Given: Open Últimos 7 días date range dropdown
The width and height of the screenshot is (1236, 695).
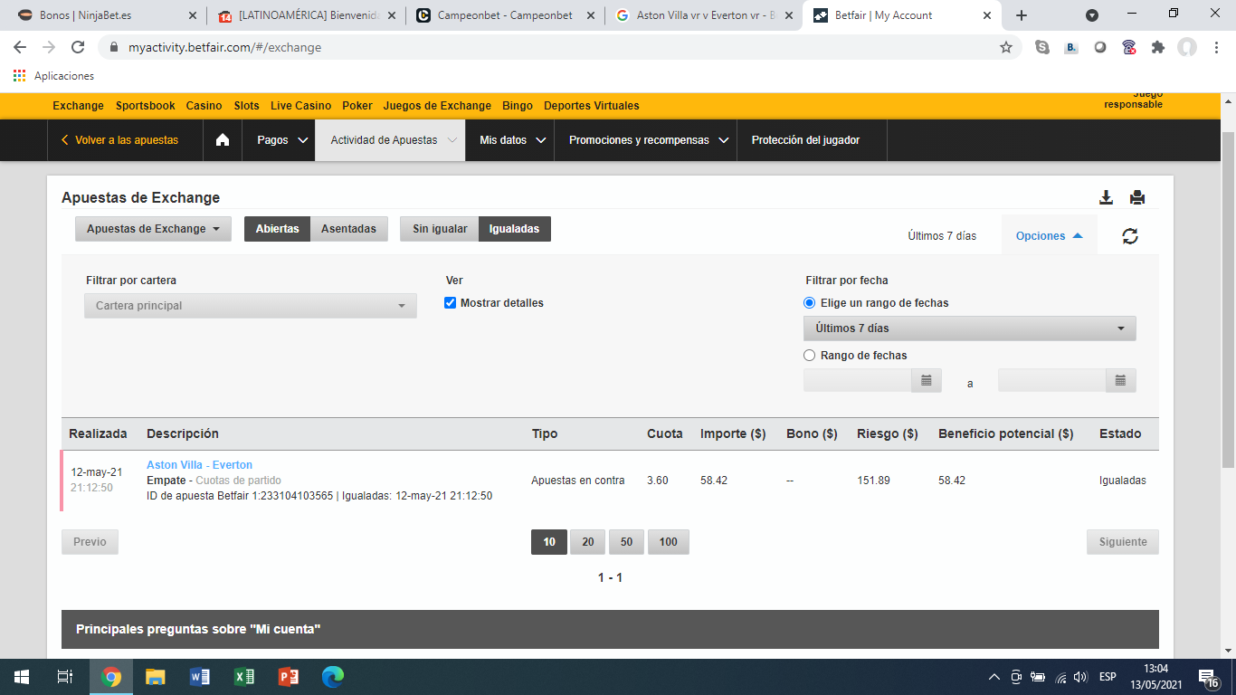Looking at the screenshot, I should click(970, 328).
